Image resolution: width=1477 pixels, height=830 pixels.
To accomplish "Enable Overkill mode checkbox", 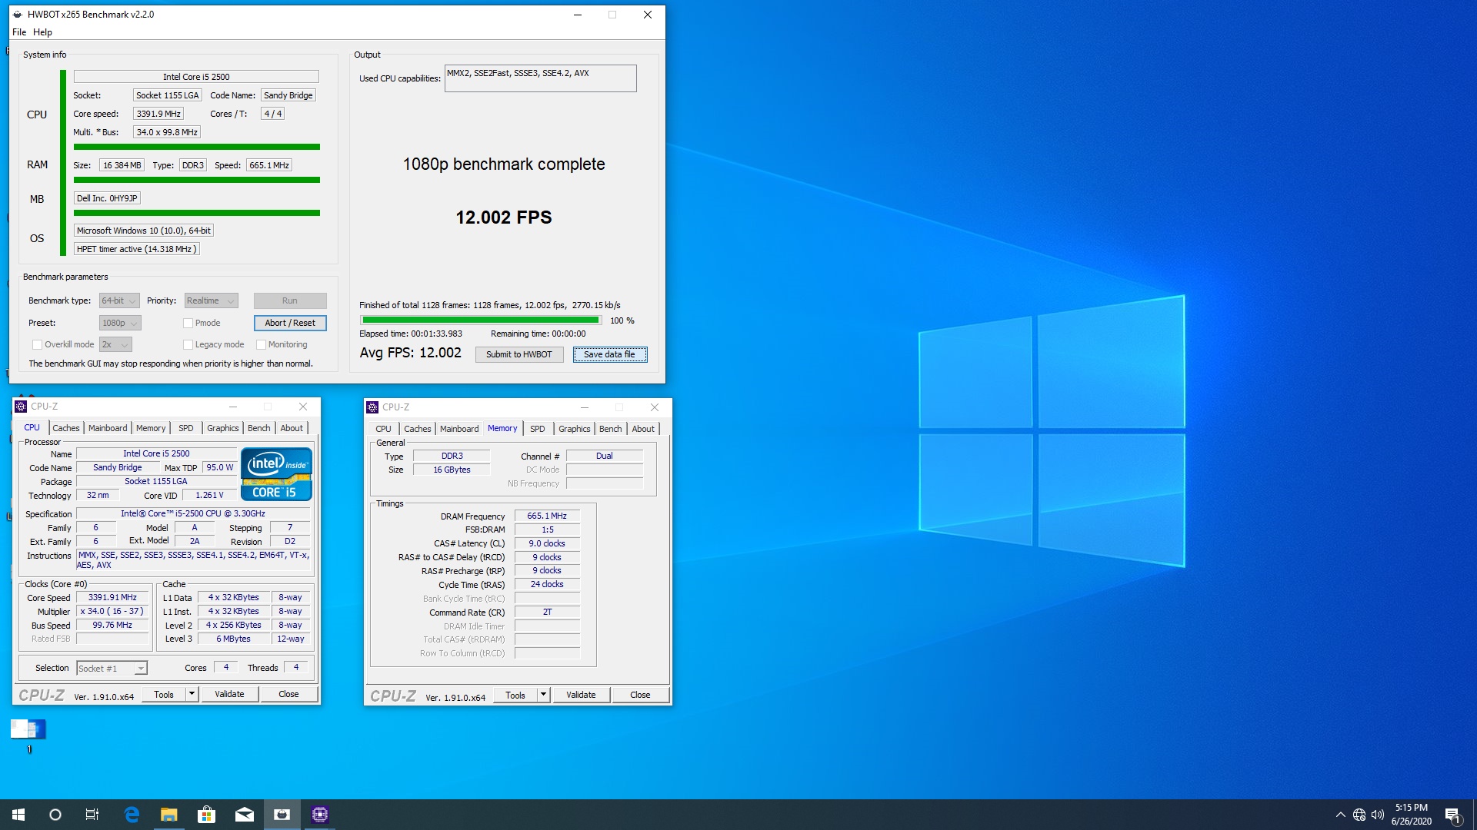I will coord(37,345).
